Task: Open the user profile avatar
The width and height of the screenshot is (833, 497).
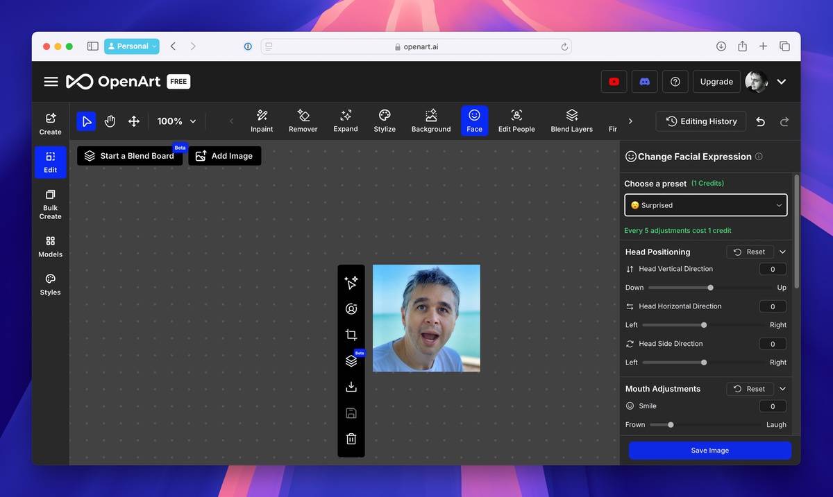Action: coord(757,82)
